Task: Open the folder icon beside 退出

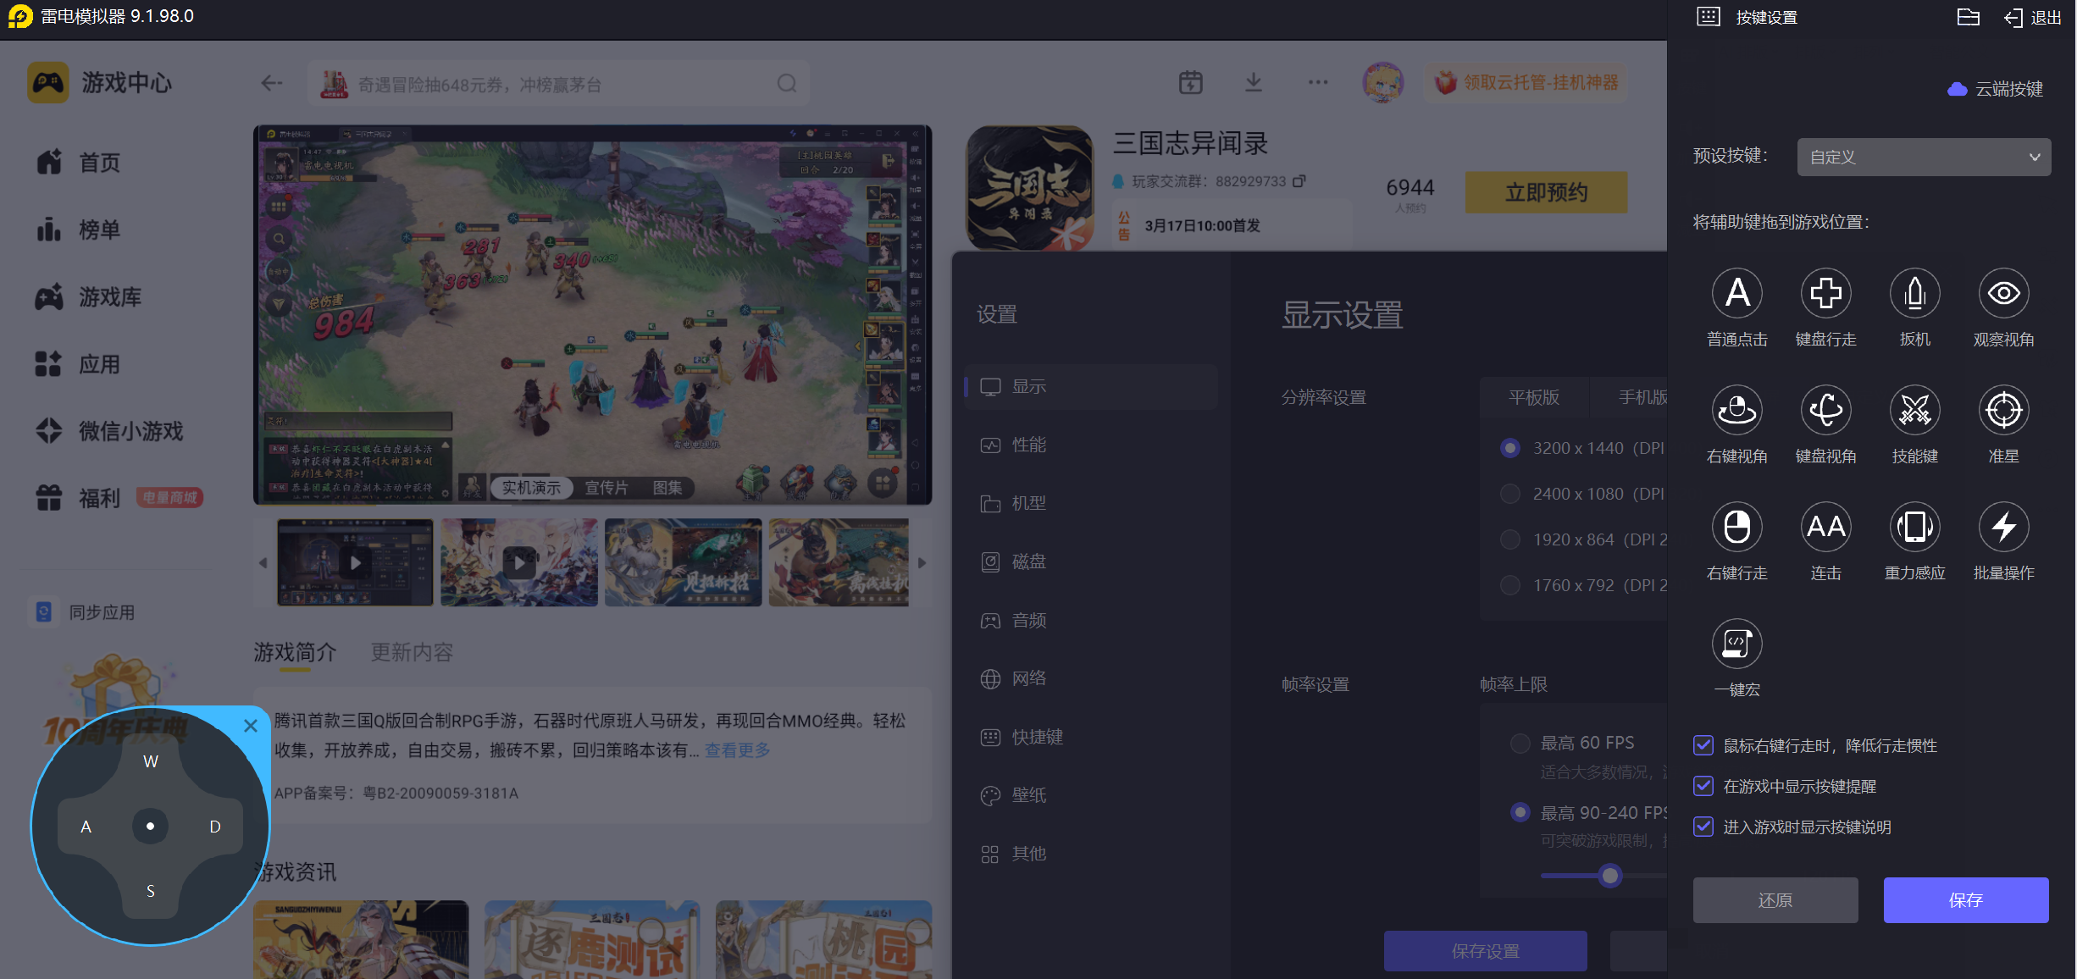Action: 1968,18
